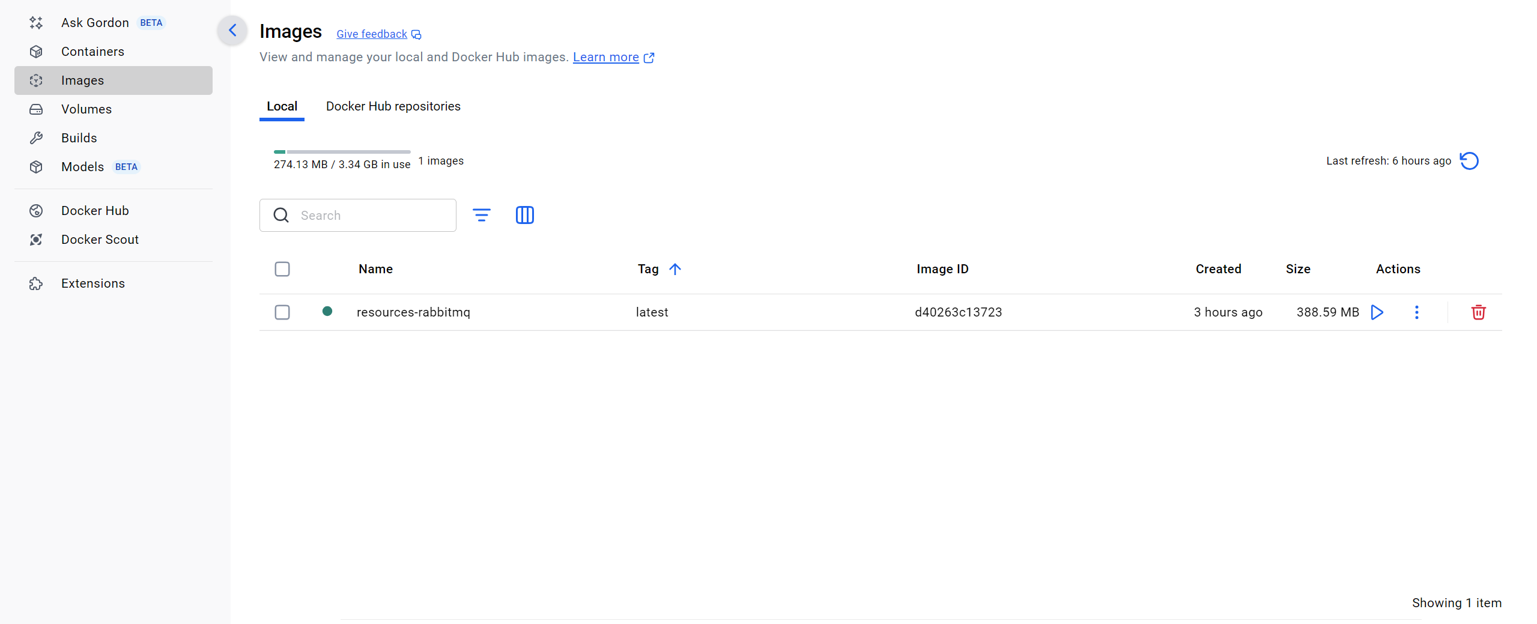This screenshot has width=1537, height=624.
Task: Go to Containers section
Action: click(114, 52)
